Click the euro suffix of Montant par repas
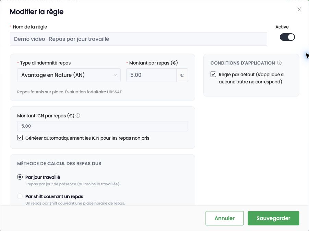Image resolution: width=309 pixels, height=231 pixels. pyautogui.click(x=182, y=75)
